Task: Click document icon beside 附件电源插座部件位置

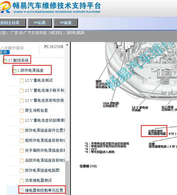Action: point(22,131)
